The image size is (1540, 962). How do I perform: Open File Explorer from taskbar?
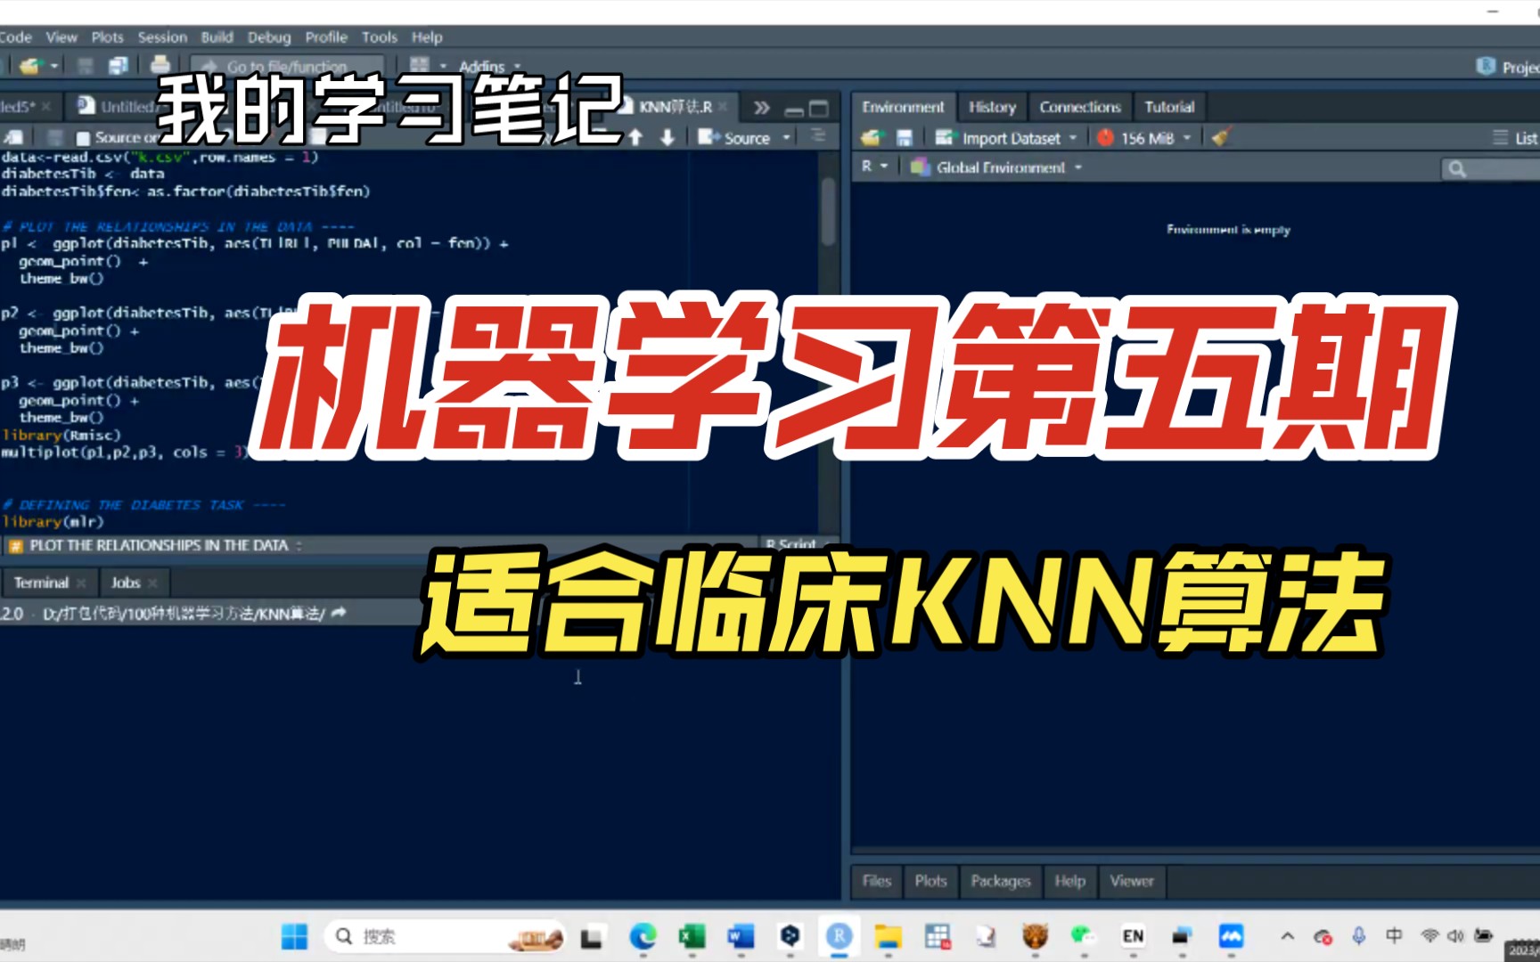click(888, 936)
